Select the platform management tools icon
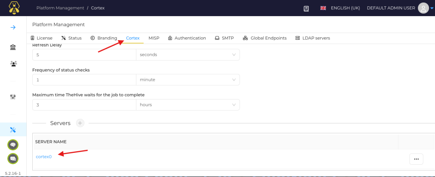 click(13, 130)
